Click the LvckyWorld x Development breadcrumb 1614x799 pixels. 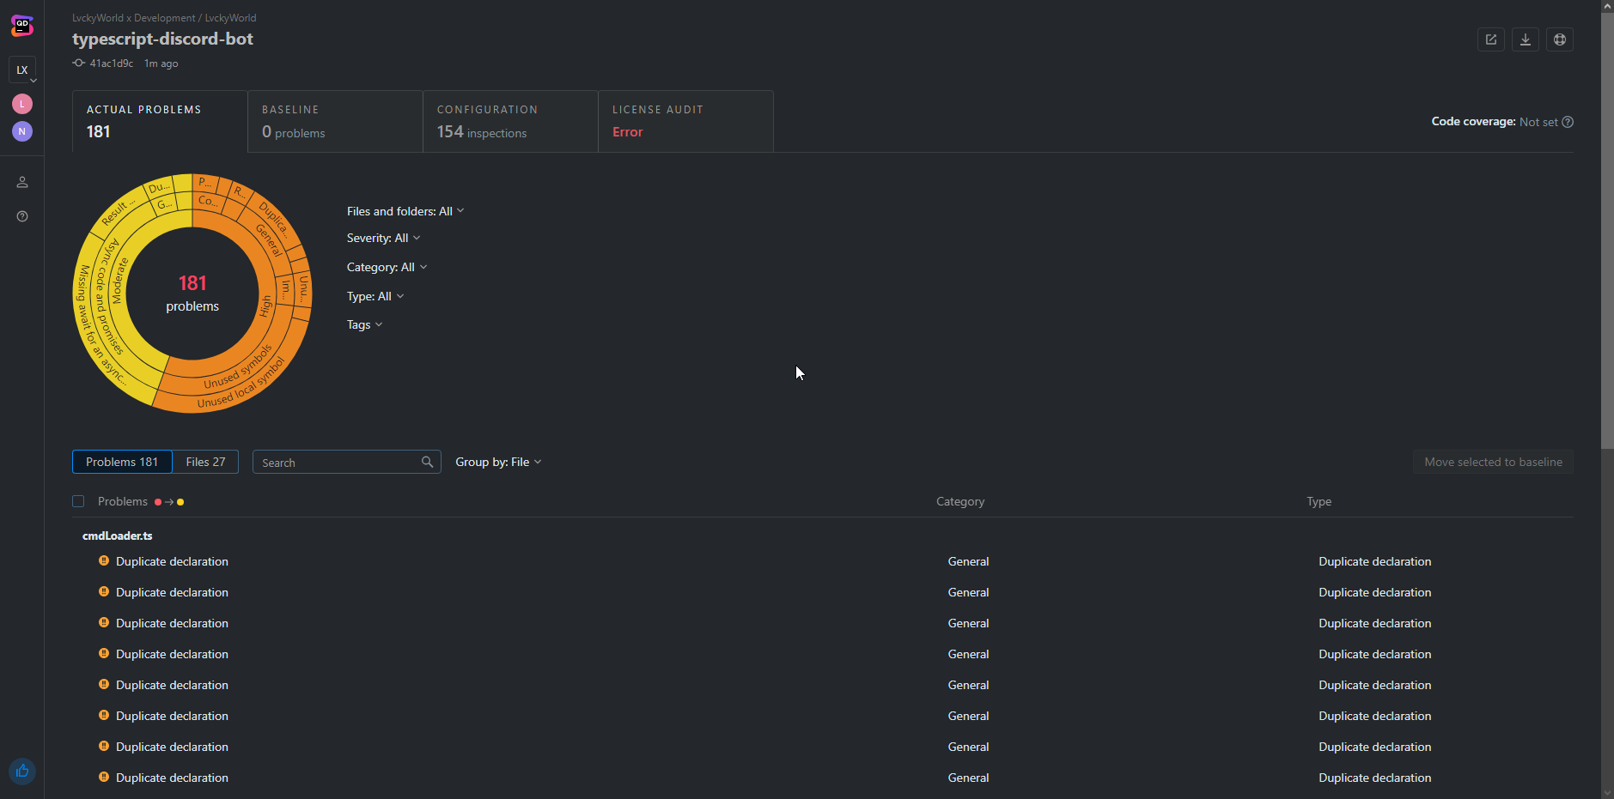(x=133, y=18)
